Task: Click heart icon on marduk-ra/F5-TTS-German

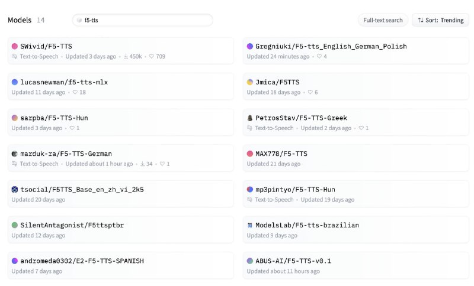Action: coord(162,164)
